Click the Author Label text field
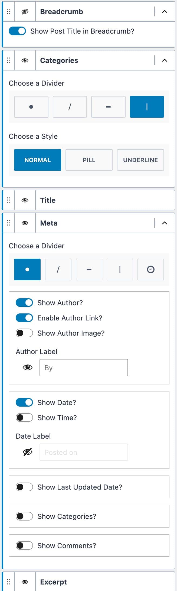 click(84, 367)
